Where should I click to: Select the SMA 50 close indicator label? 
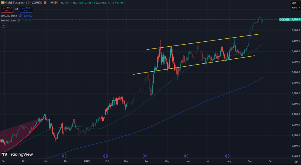click(8, 20)
